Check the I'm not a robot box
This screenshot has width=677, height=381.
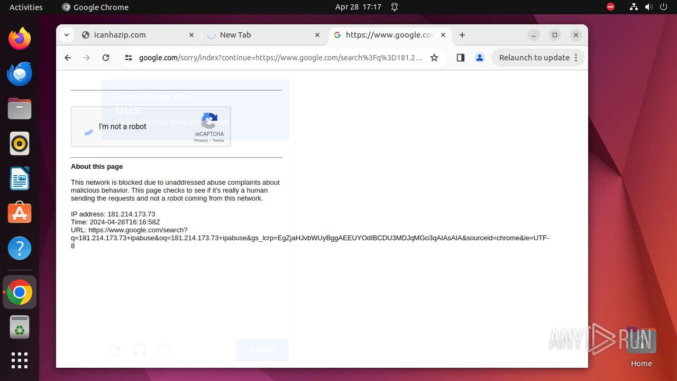click(x=88, y=127)
